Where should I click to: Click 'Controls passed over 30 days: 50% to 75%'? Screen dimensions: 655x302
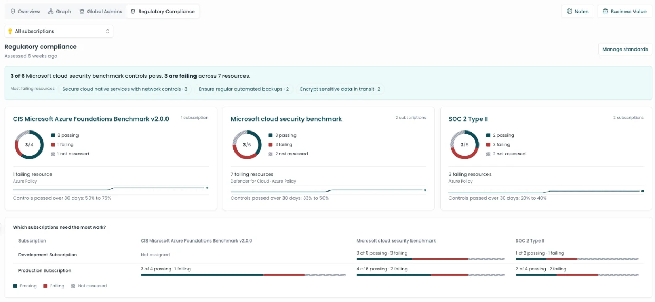click(x=62, y=198)
